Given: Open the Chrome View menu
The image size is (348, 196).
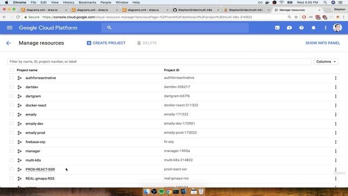Looking at the screenshot, I should click(54, 2).
